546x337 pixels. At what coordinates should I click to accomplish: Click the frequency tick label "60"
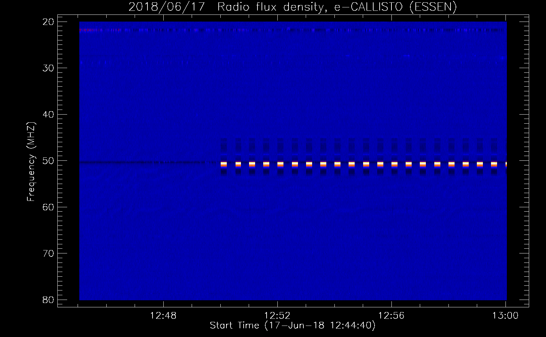(x=49, y=207)
